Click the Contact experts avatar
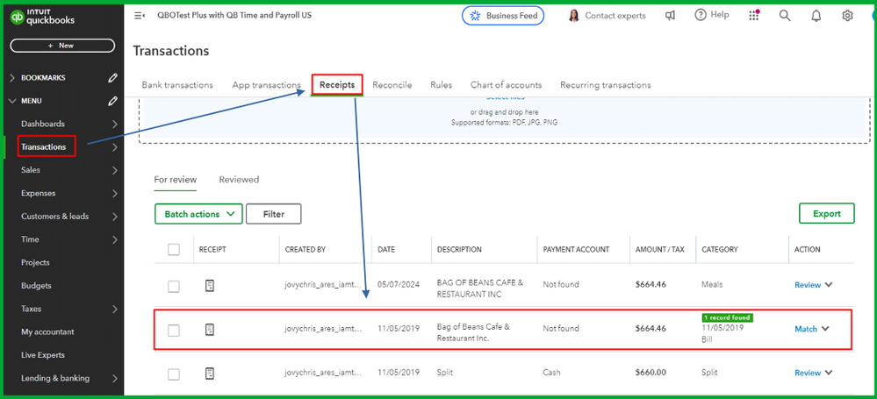 click(x=574, y=16)
